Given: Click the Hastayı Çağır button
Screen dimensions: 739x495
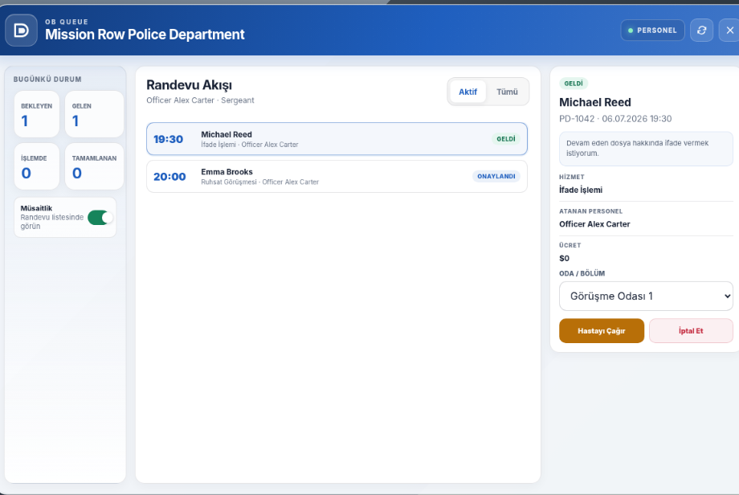Looking at the screenshot, I should pyautogui.click(x=602, y=330).
